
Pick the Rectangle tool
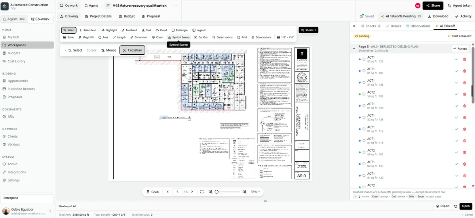[180, 30]
